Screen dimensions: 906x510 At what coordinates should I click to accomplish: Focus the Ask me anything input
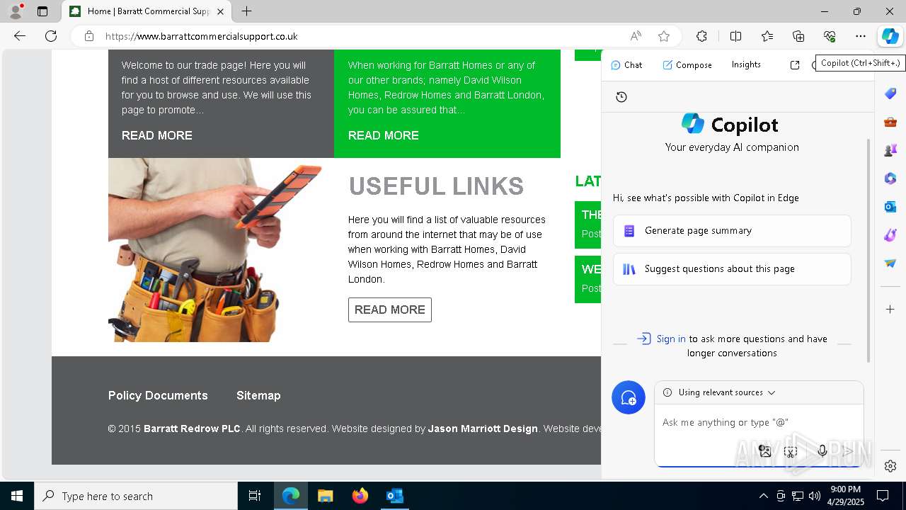tap(757, 422)
